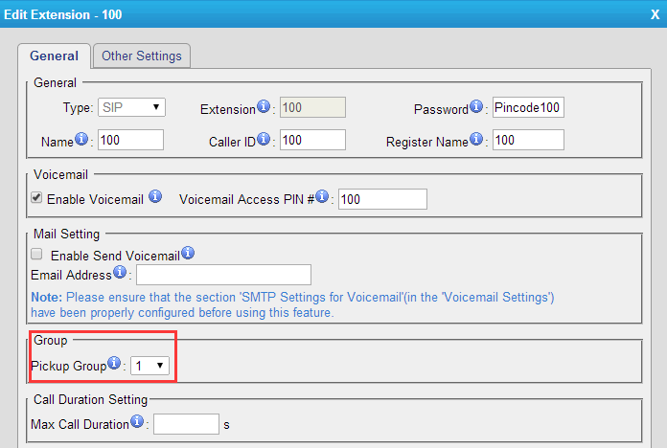Screen dimensions: 667x448
Task: Click info icon for Voicemail Access PIN
Action: tap(322, 196)
